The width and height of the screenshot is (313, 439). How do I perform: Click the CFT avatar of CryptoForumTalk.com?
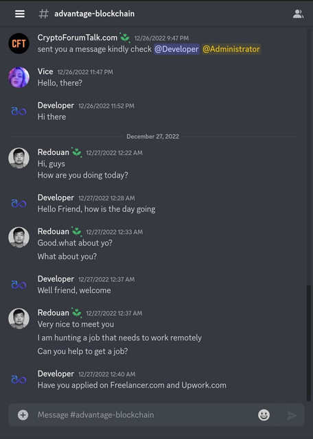[19, 43]
